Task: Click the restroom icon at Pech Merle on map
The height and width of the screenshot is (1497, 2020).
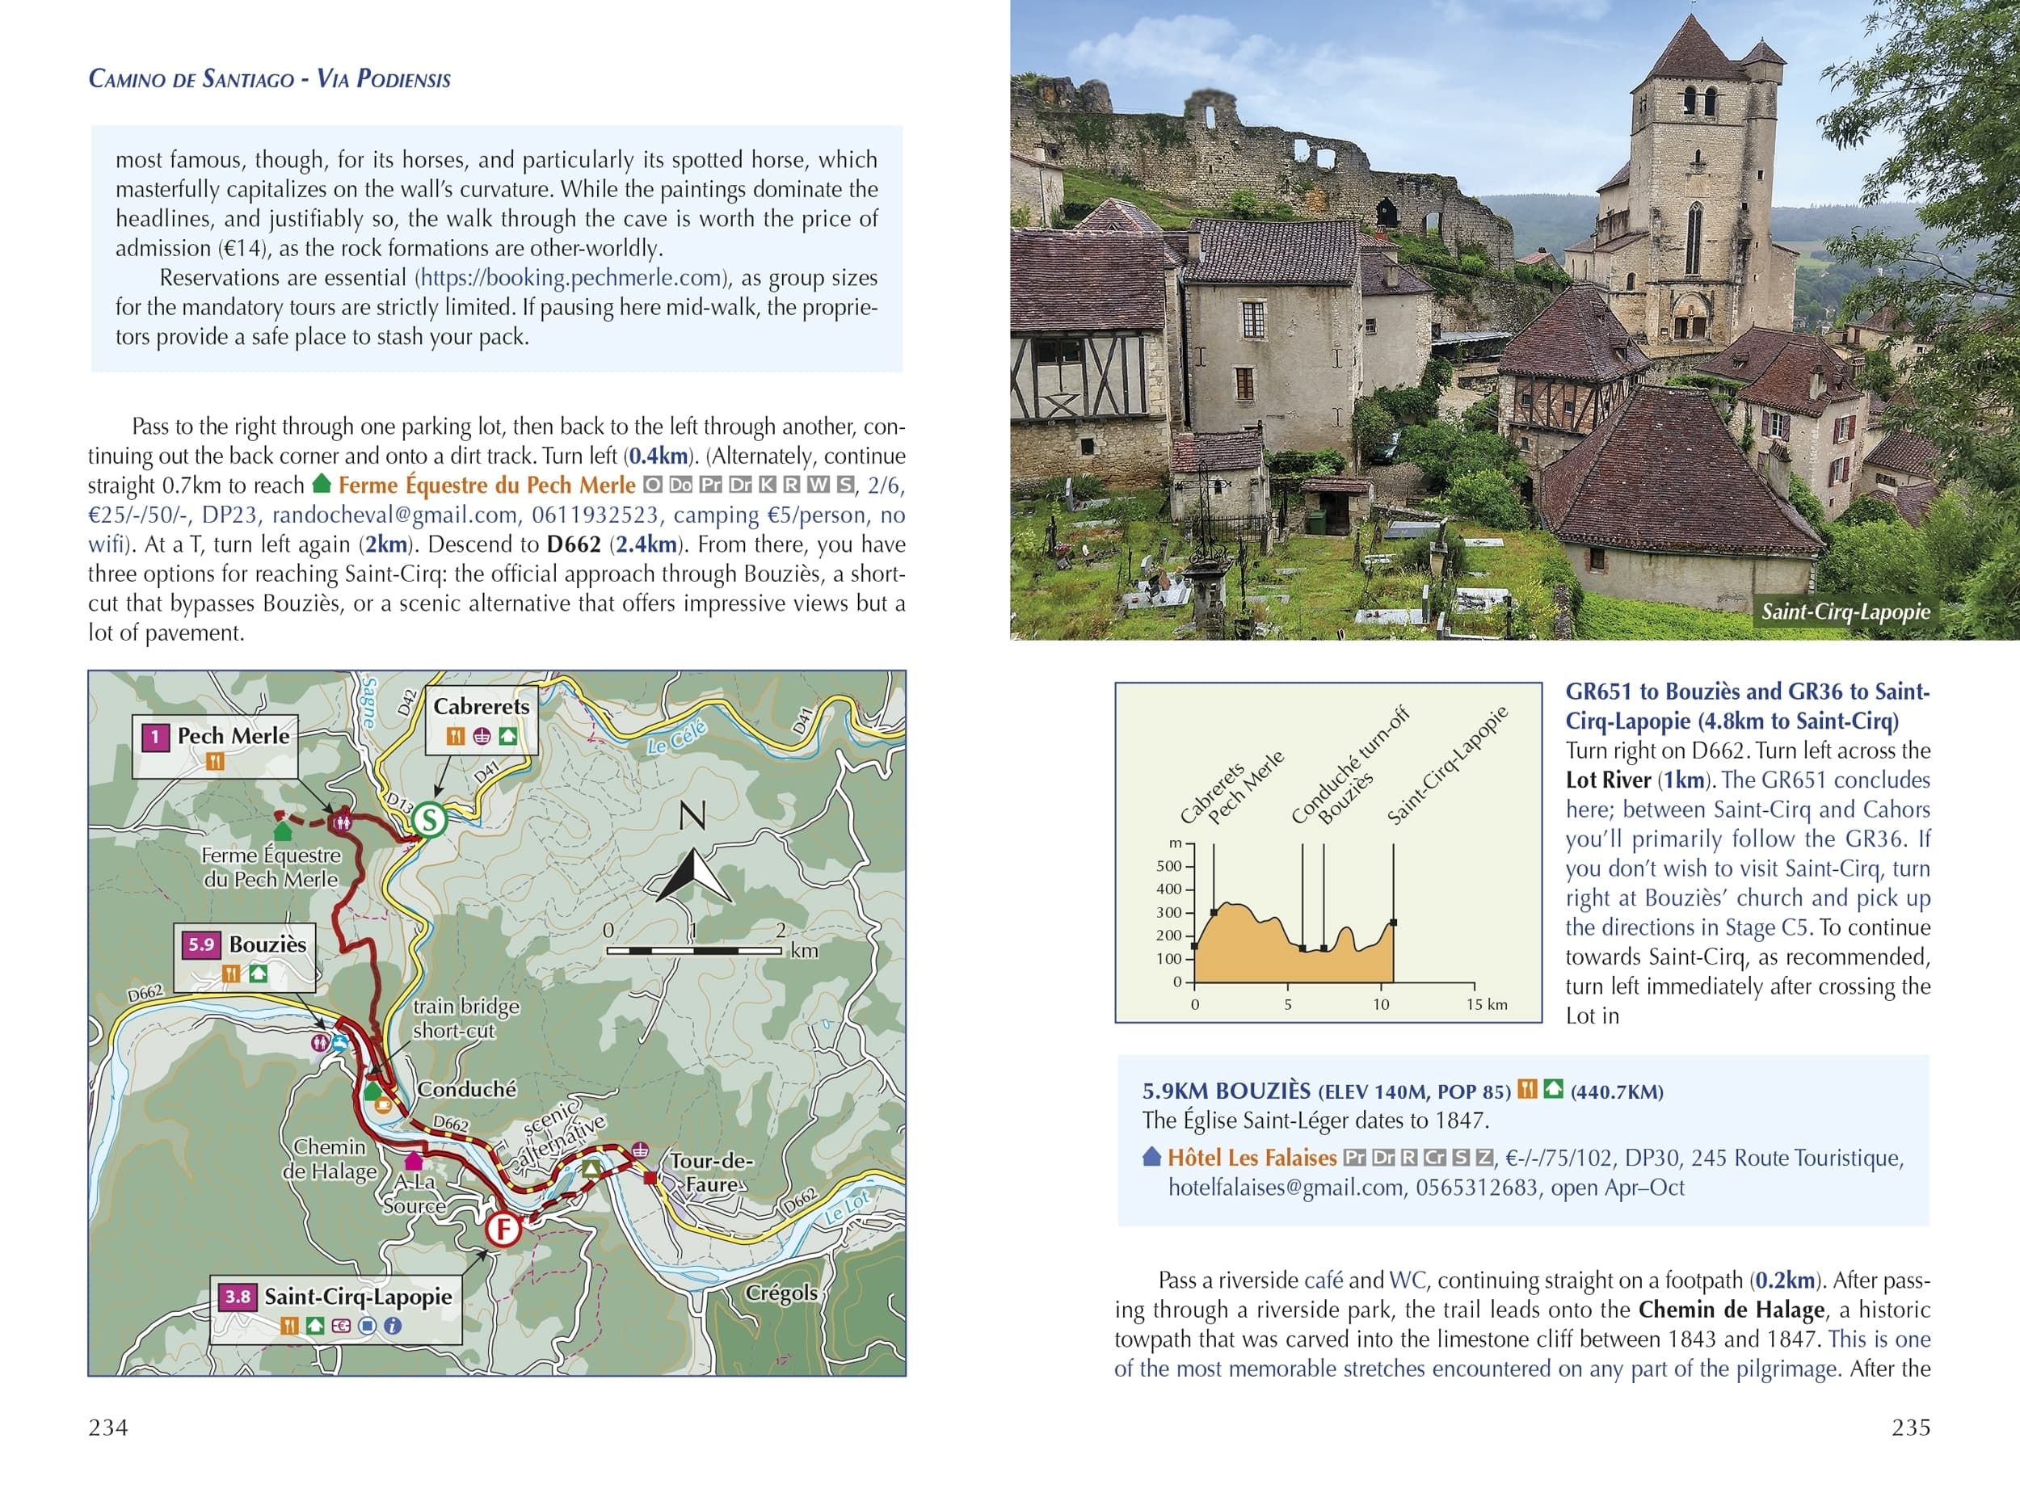Action: point(343,822)
